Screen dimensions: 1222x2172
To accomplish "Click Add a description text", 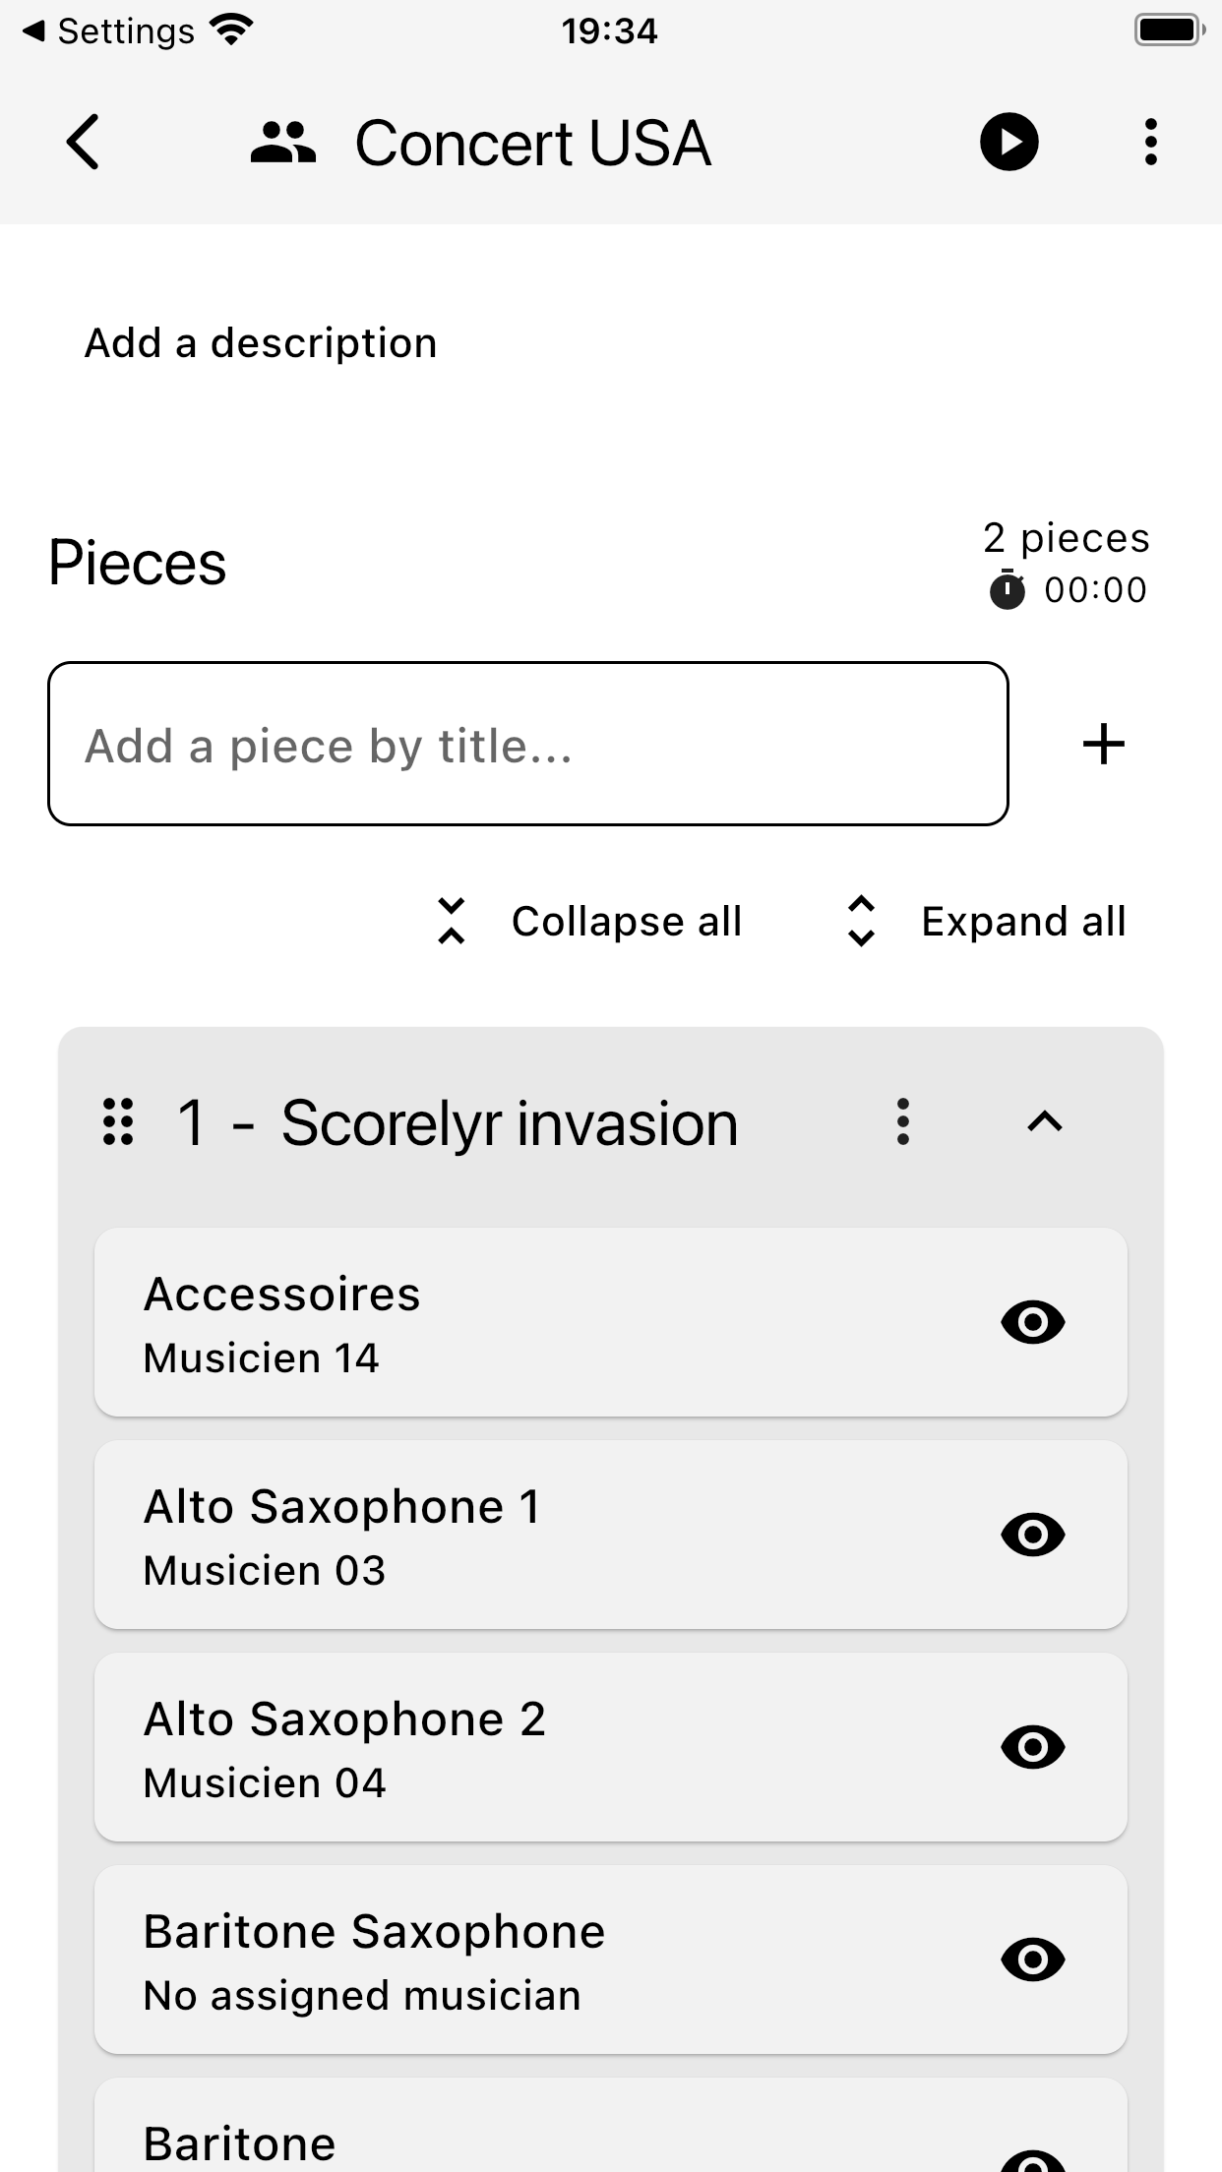I will [x=261, y=343].
